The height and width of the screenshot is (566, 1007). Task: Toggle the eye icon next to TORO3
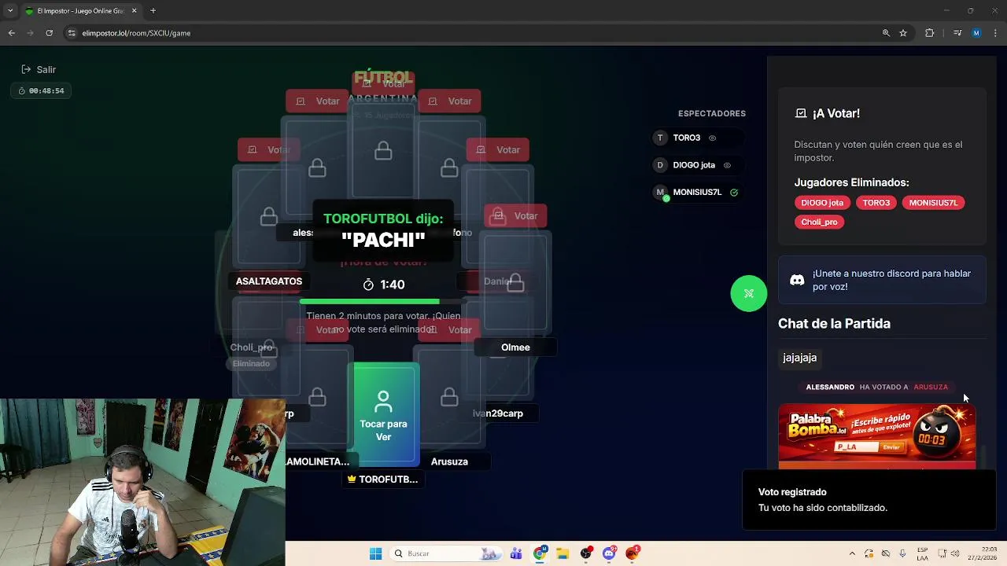tap(712, 138)
